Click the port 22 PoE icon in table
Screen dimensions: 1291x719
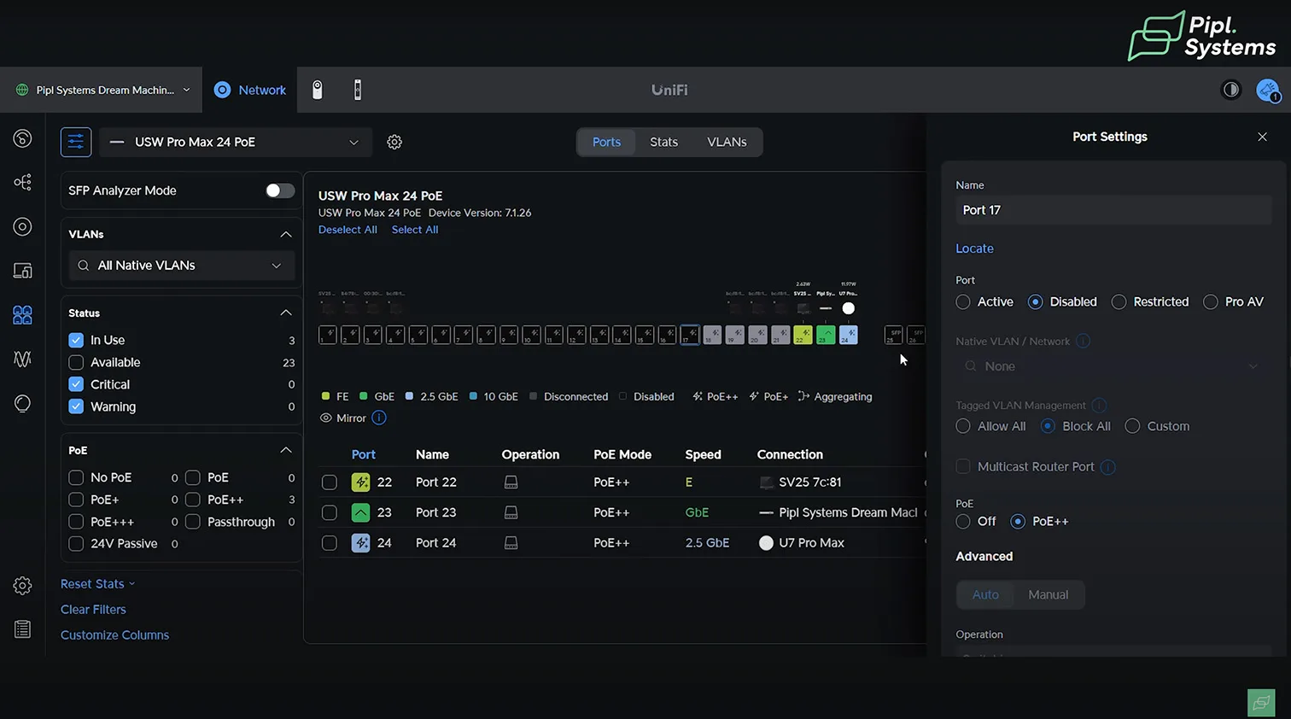coord(361,482)
